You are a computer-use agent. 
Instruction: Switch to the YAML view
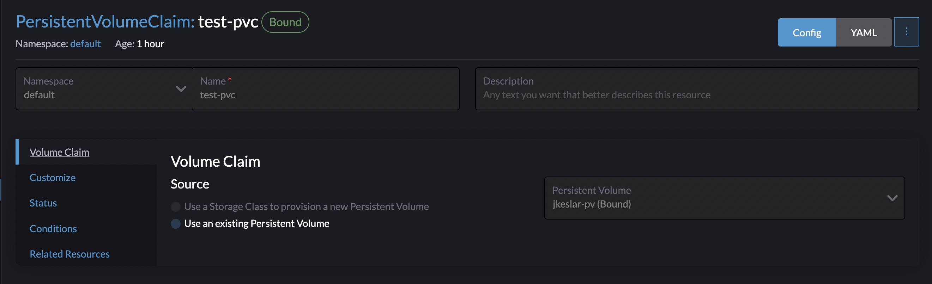864,32
